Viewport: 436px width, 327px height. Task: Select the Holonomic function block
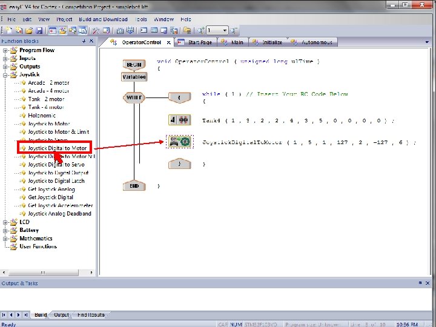tap(42, 116)
